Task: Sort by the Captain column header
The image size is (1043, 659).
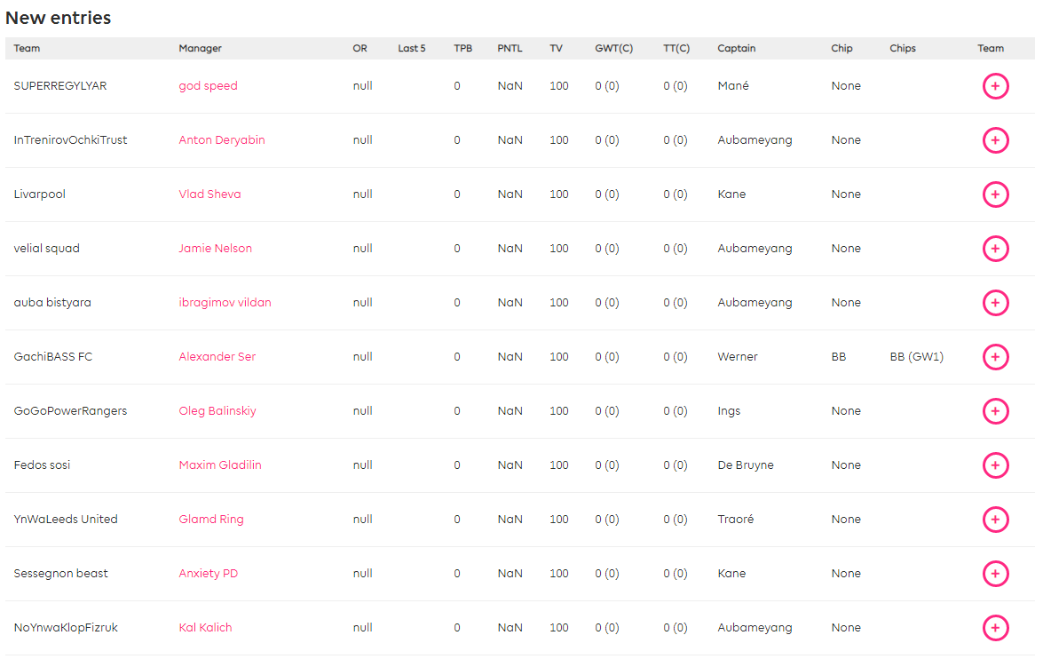Action: tap(737, 48)
